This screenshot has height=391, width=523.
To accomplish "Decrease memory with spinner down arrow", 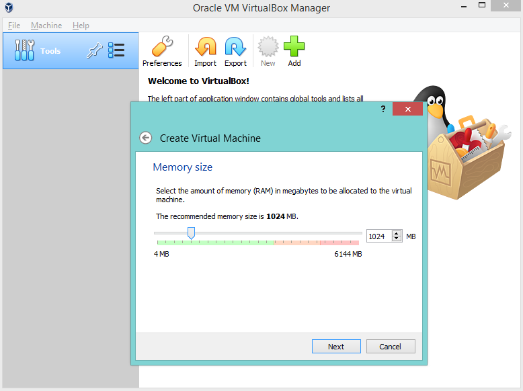I will click(396, 238).
